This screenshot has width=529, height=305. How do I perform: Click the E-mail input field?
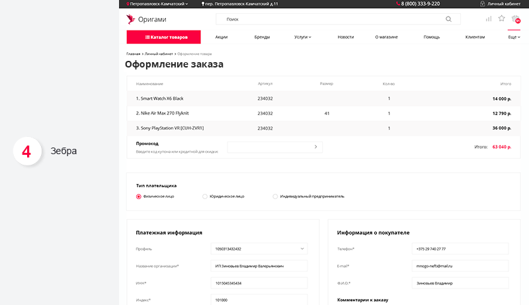(x=460, y=266)
